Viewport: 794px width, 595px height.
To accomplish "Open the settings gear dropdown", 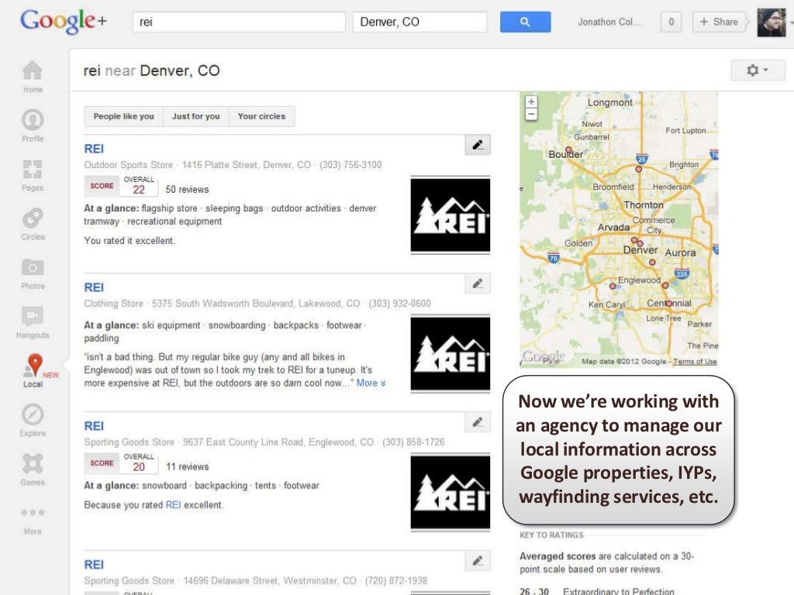I will (758, 70).
